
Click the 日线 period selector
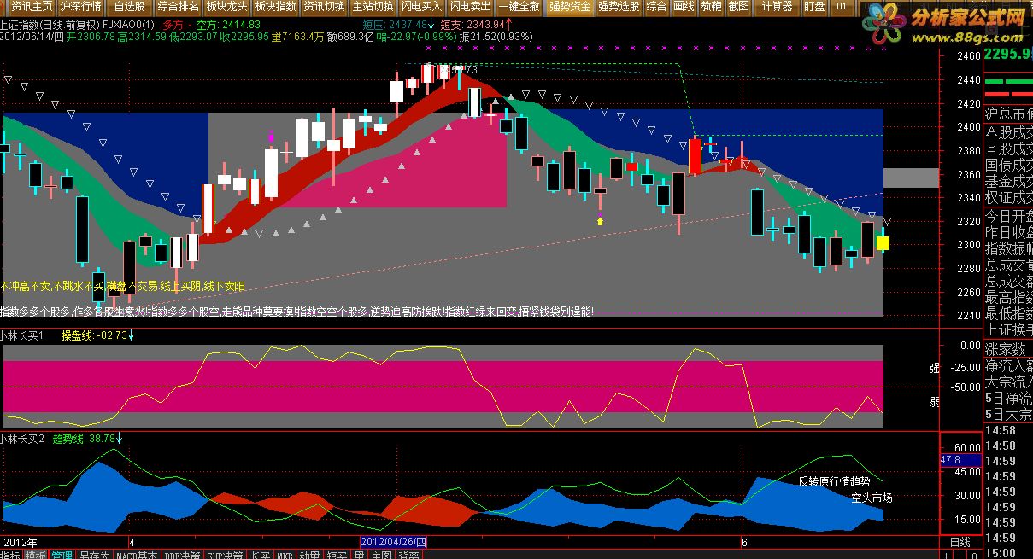tap(960, 542)
